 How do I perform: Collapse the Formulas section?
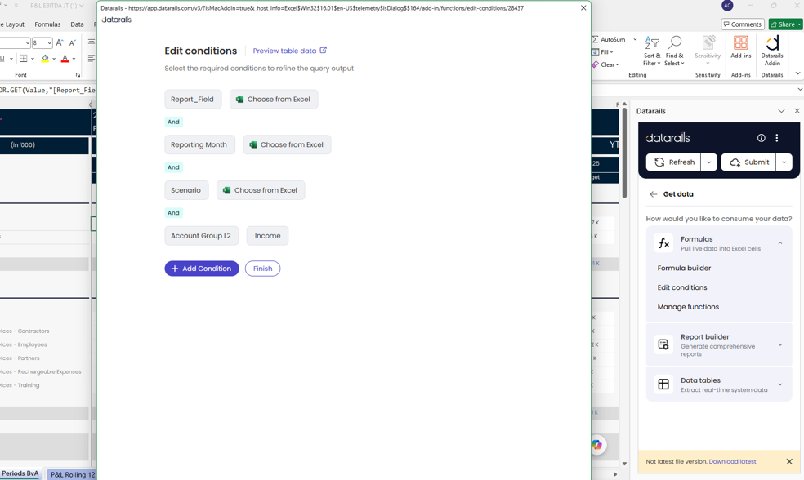[780, 243]
